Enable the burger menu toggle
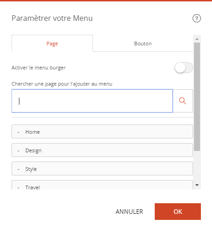Screen dimensions: 212x231 (x=183, y=68)
